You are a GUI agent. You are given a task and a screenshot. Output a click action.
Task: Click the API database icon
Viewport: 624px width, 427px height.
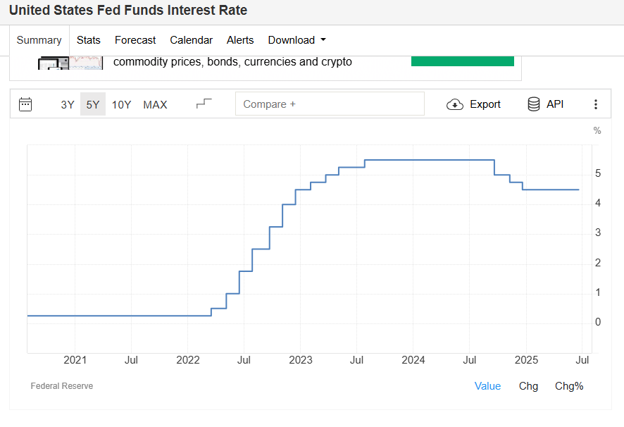click(534, 104)
